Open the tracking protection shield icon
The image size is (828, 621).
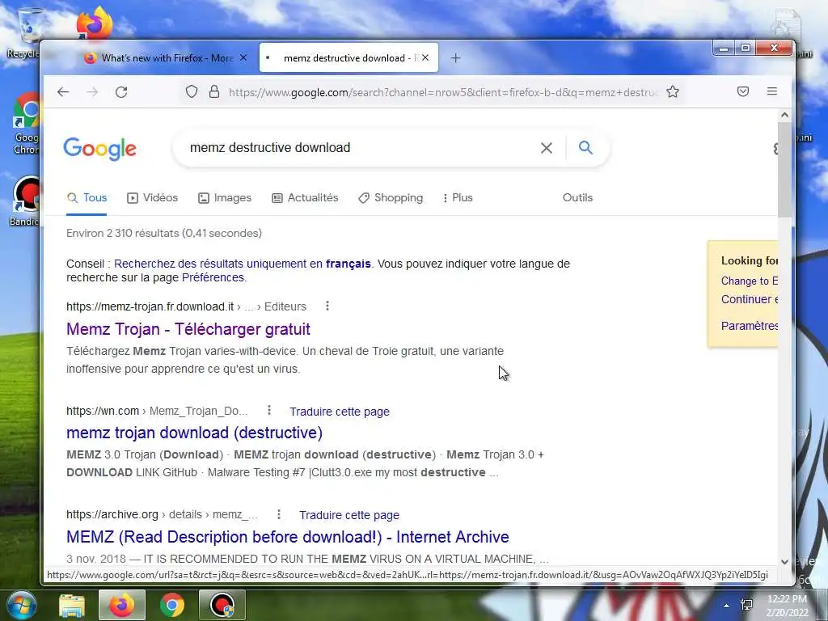click(192, 92)
